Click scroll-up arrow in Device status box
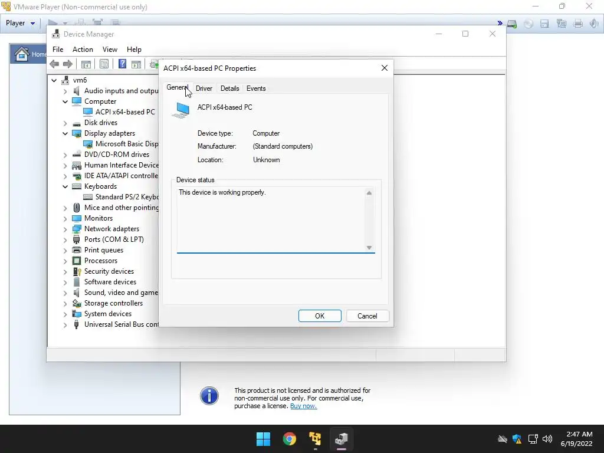 369,193
